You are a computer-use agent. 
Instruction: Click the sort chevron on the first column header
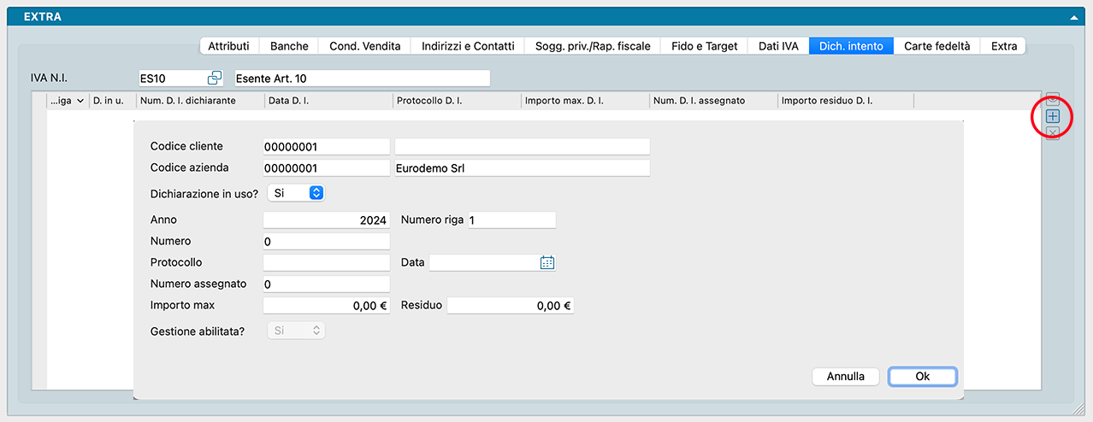[x=80, y=101]
